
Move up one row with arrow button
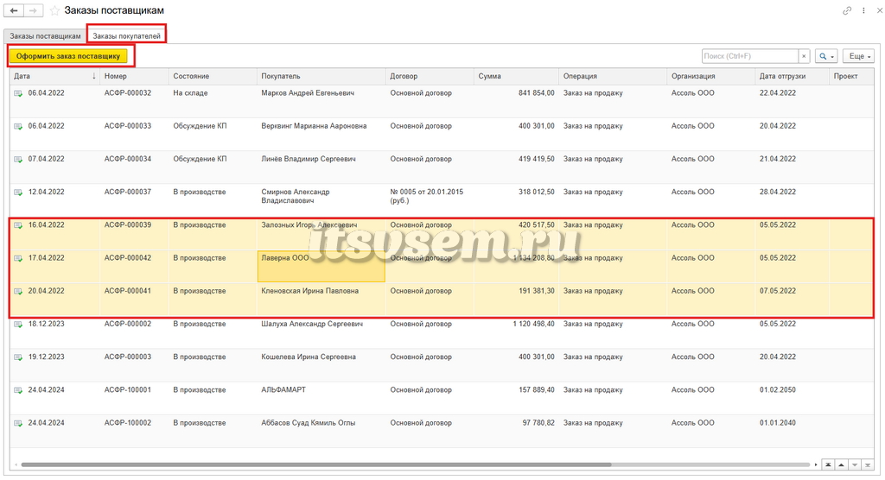[x=842, y=464]
